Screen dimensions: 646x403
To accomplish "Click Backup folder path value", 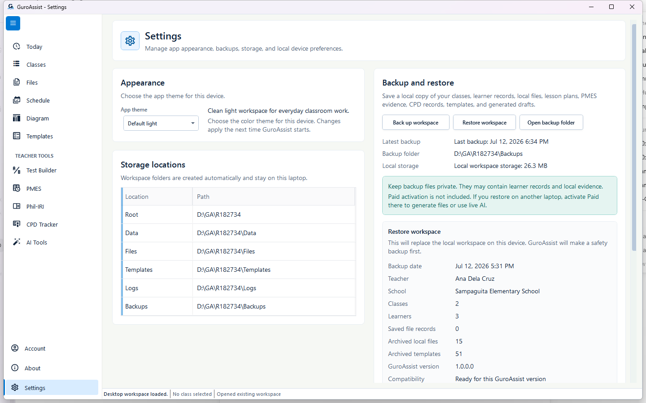I will [x=488, y=154].
